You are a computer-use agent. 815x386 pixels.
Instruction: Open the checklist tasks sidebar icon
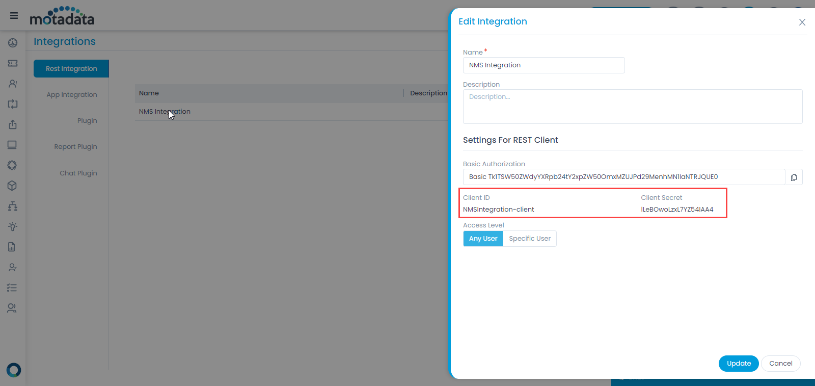click(x=12, y=288)
